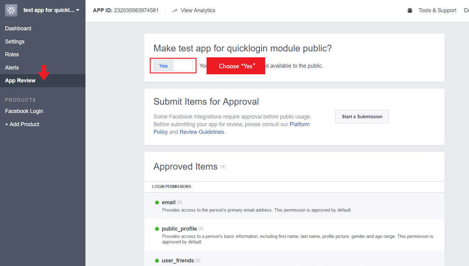Screen dimensions: 469x266
Task: Click the help icon beside user_friends permission
Action: 198,260
